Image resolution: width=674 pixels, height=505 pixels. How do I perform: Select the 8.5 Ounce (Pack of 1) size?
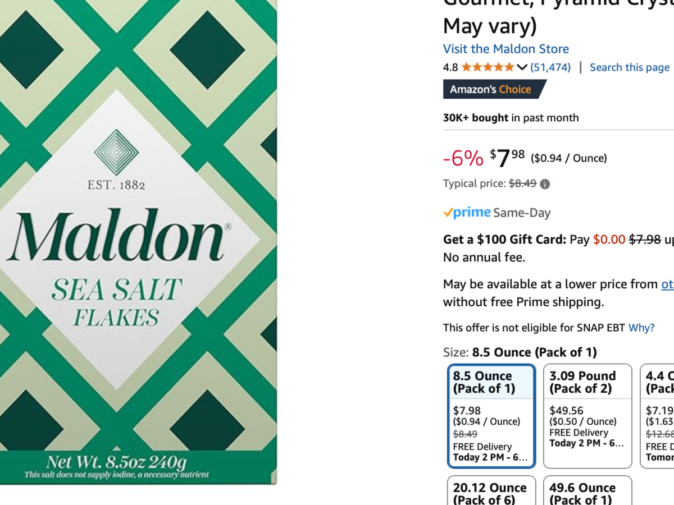coord(491,415)
